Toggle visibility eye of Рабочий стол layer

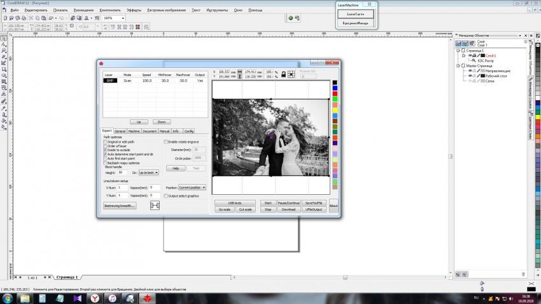(470, 76)
